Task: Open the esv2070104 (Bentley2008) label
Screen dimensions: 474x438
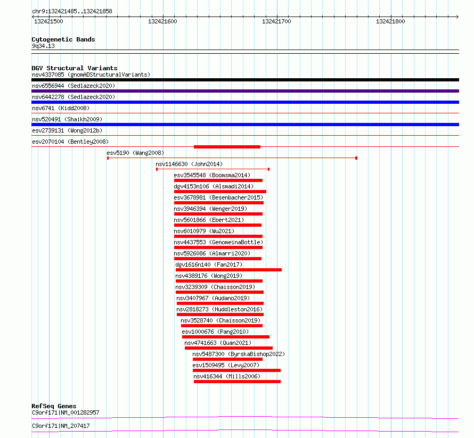Action: (70, 142)
